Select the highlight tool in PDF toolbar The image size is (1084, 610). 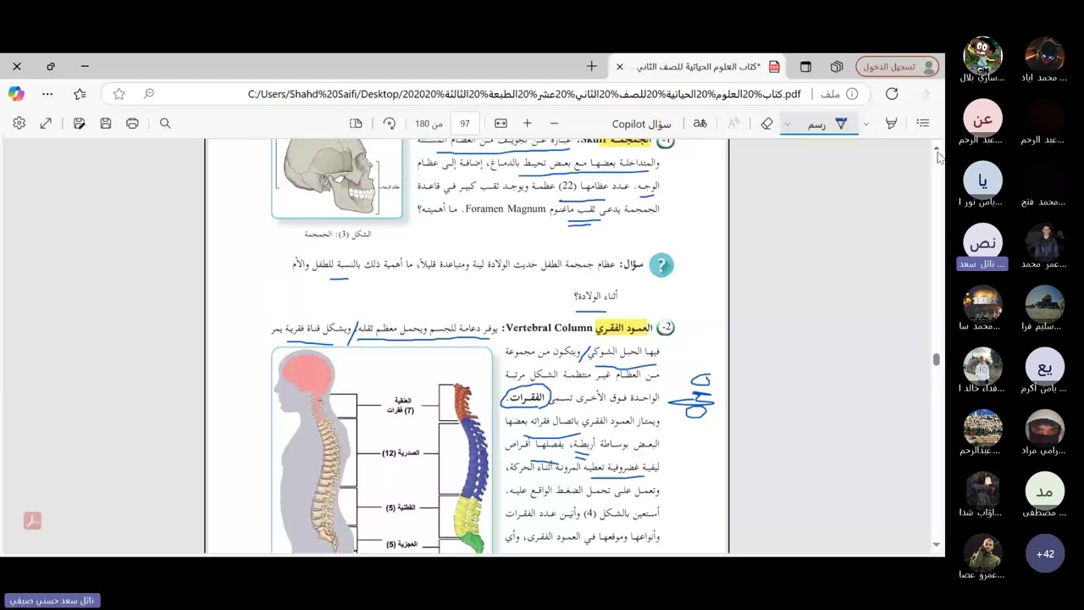(891, 124)
